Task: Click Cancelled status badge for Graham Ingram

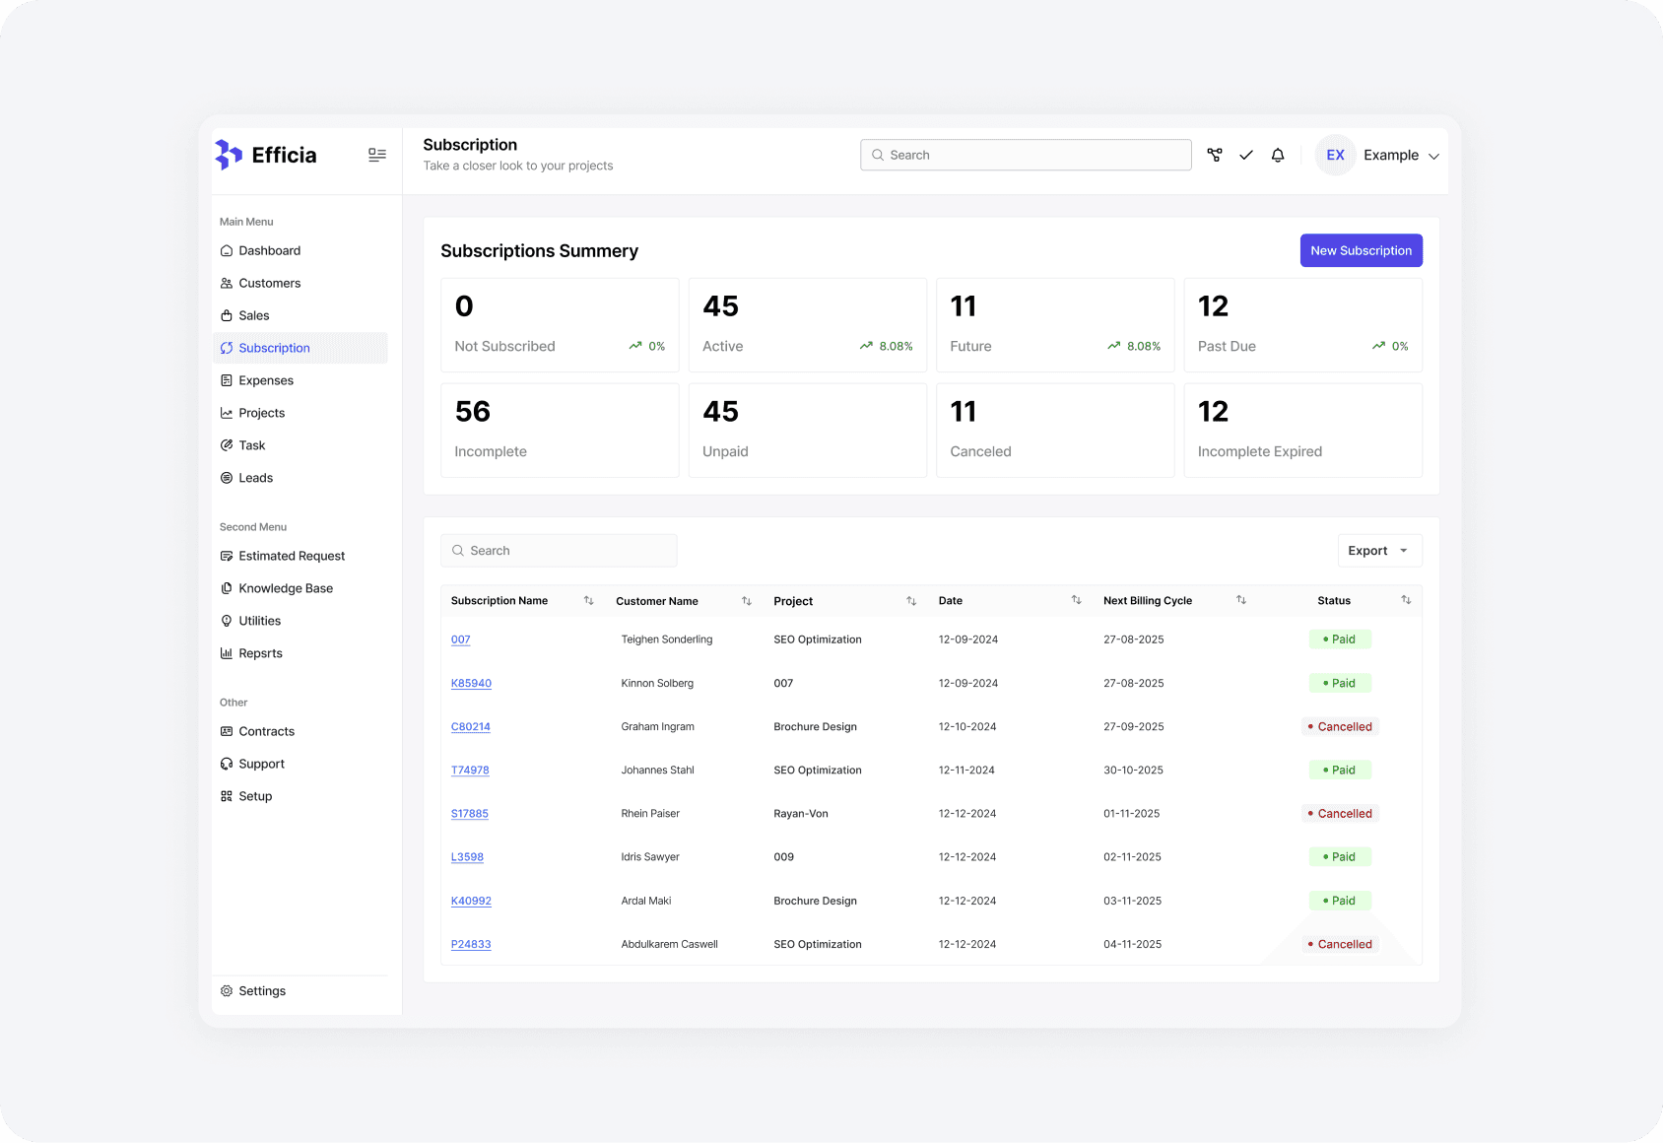Action: click(x=1340, y=726)
